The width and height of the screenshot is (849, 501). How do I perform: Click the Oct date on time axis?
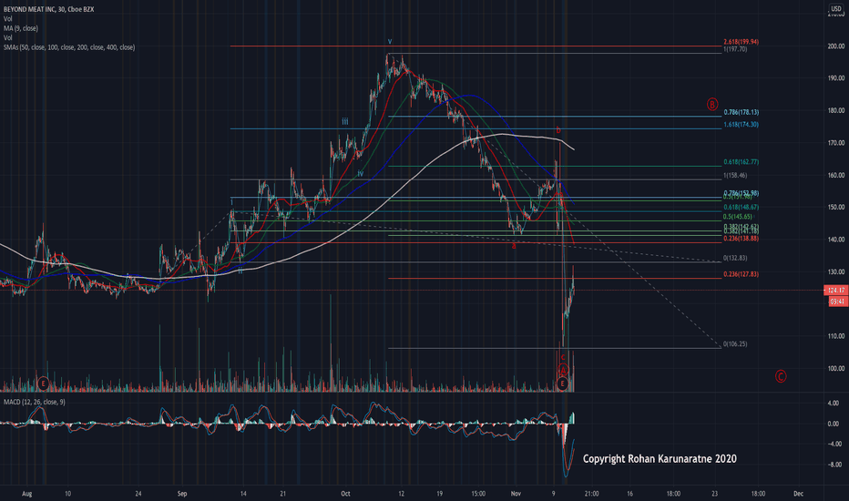coord(345,494)
